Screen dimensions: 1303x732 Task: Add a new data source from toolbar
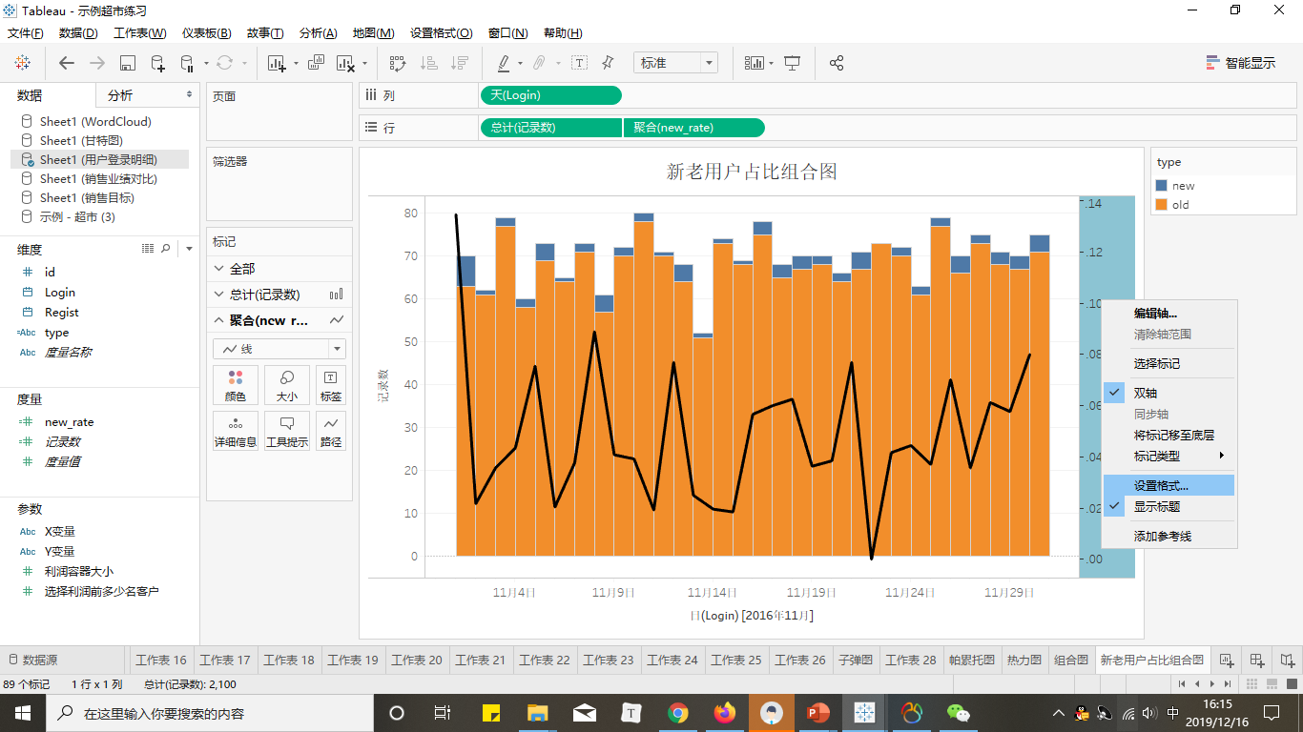(x=158, y=63)
